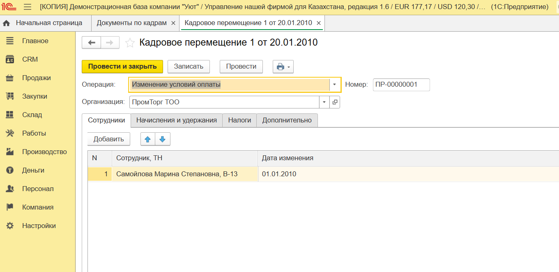
Task: Click the Записать button
Action: coord(189,67)
